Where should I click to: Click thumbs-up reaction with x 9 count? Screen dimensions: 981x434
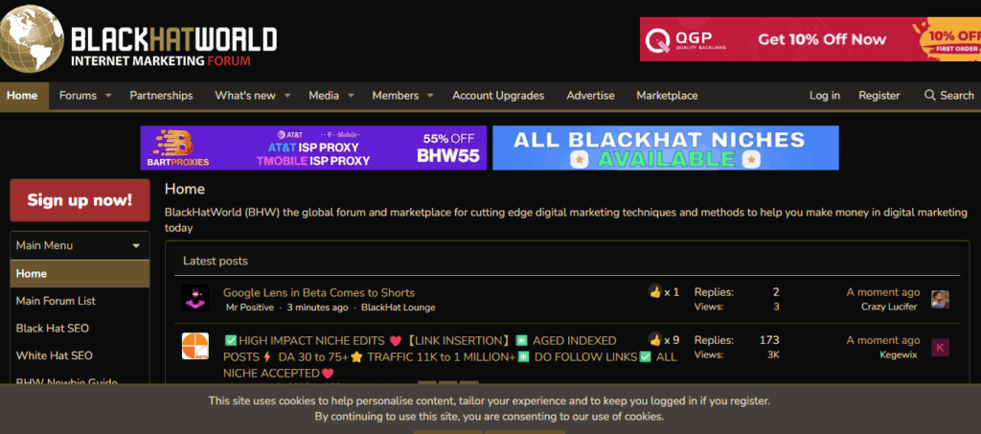(655, 339)
